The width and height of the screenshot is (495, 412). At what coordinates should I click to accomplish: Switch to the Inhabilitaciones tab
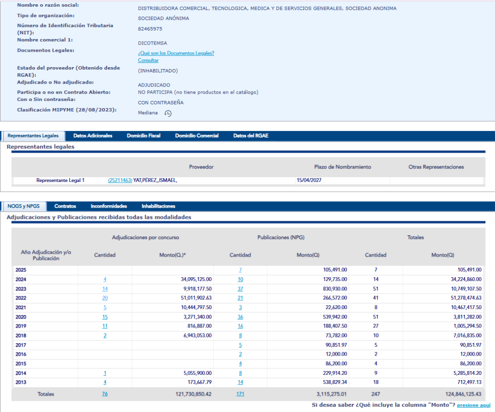158,206
